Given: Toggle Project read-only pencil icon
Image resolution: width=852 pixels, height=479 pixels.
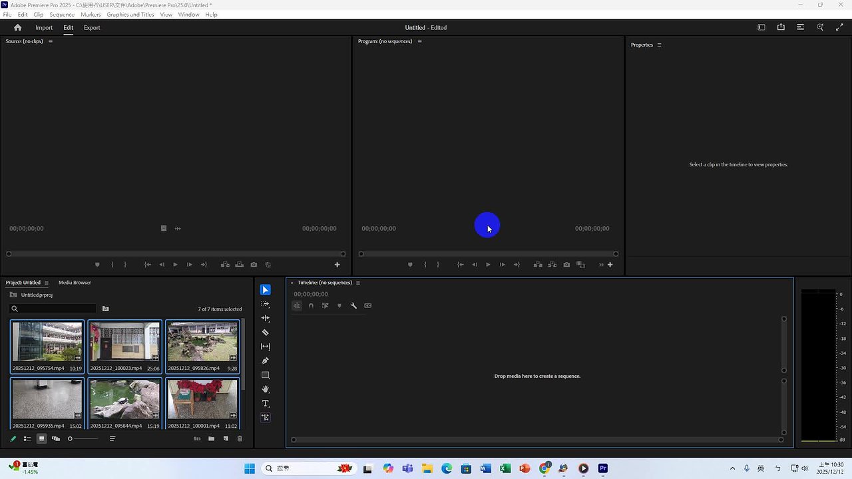Looking at the screenshot, I should pyautogui.click(x=13, y=439).
